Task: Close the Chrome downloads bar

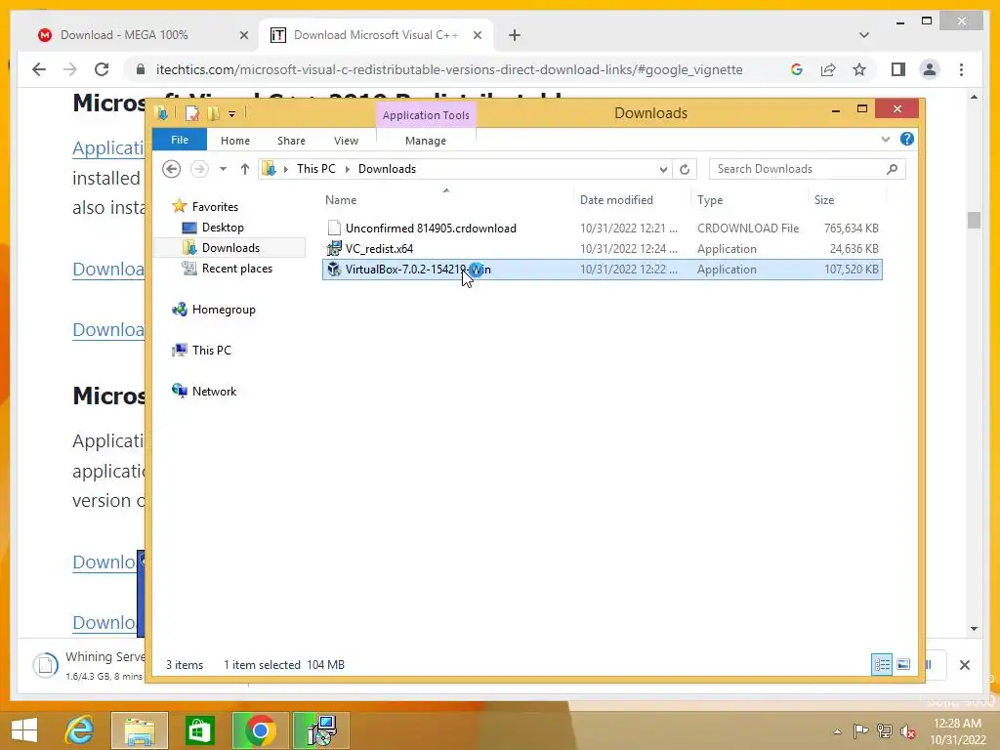Action: tap(964, 664)
